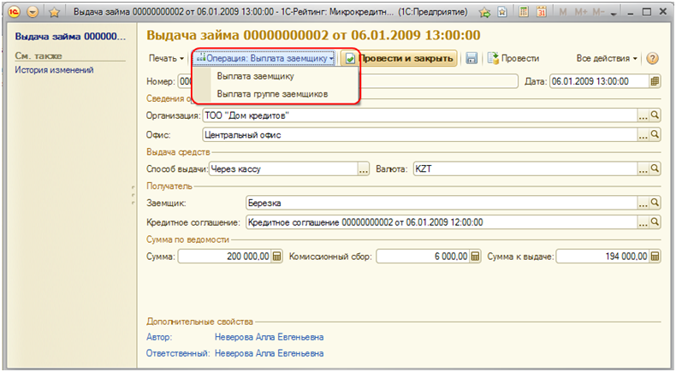
Task: Open calculator button in Сумма field
Action: [276, 256]
